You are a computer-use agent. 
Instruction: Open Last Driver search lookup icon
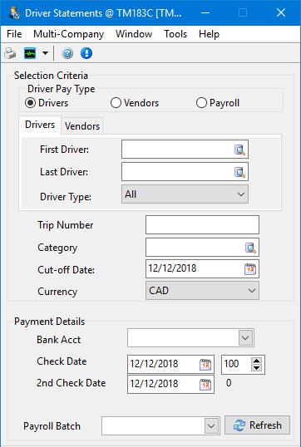click(x=239, y=172)
